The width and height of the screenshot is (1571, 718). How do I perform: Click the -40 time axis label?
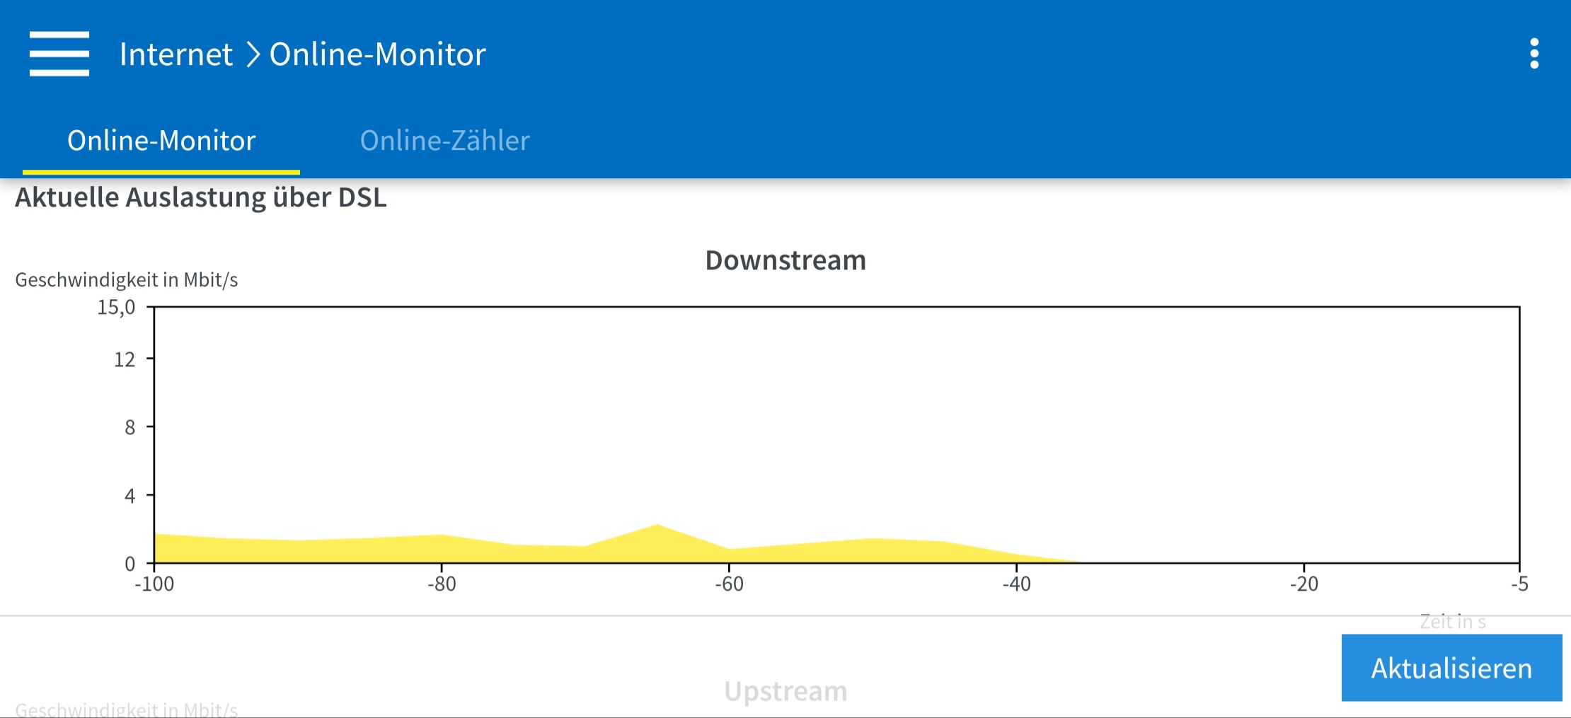(1016, 584)
